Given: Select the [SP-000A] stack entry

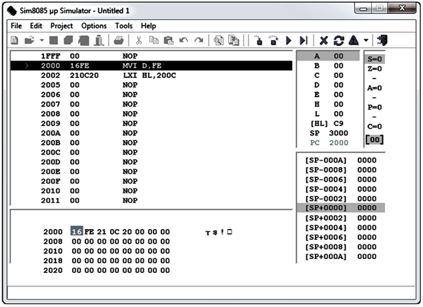Looking at the screenshot, I should (x=341, y=160).
